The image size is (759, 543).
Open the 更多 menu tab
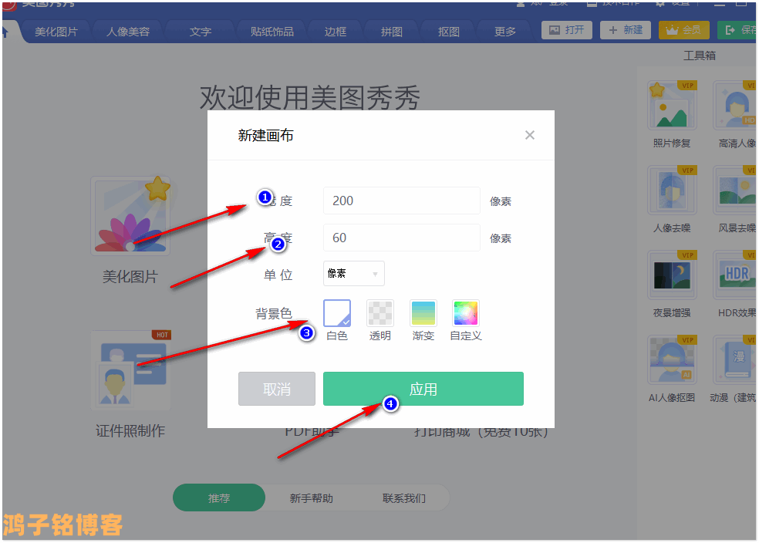coord(505,32)
